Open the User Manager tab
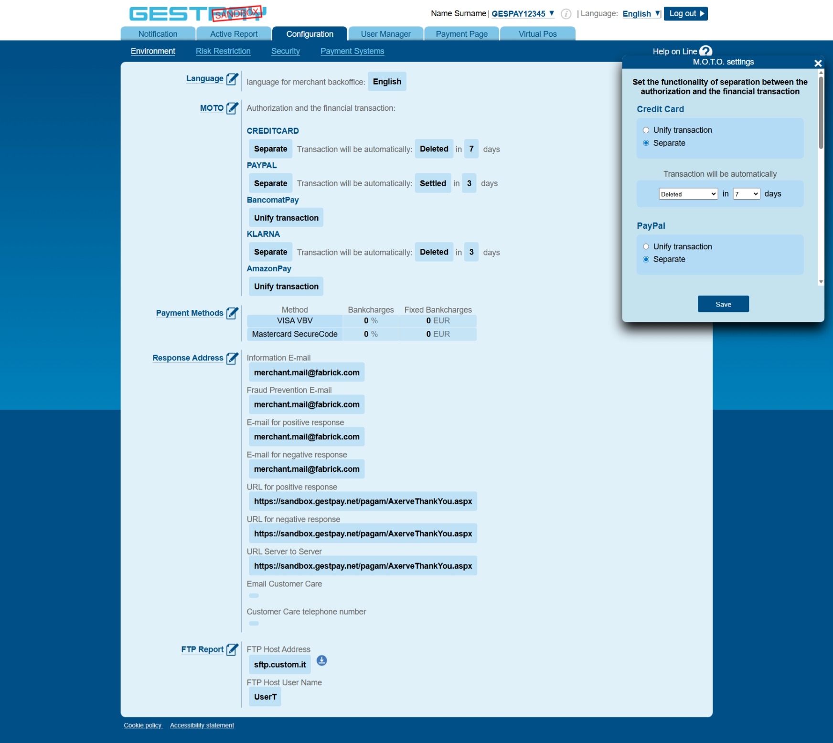The image size is (833, 743). (385, 34)
